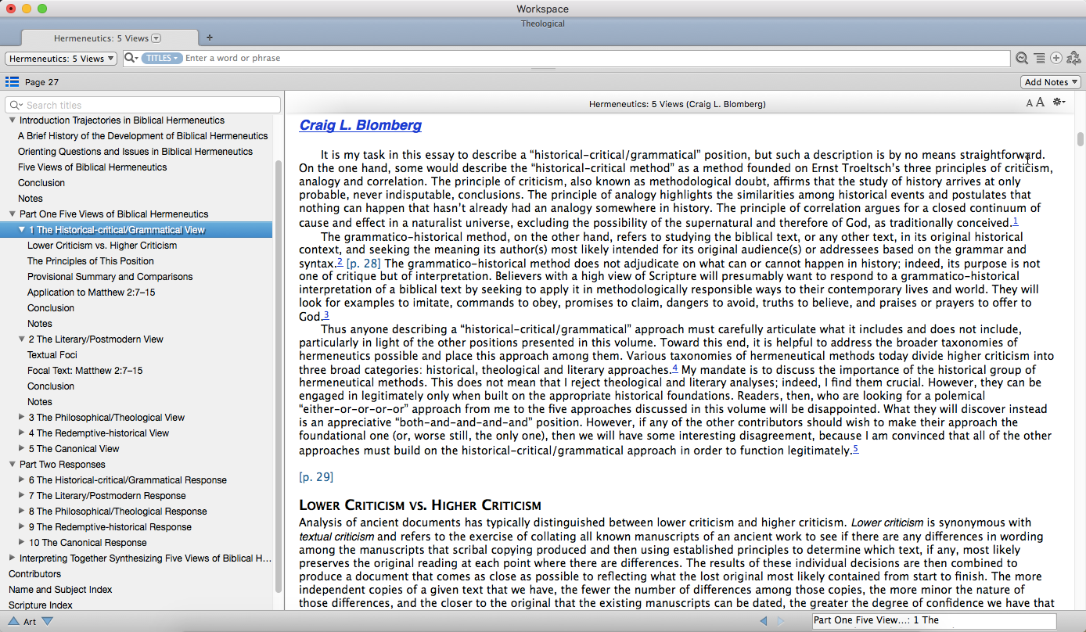Expand 3 The Philosophical/Theological View
This screenshot has width=1086, height=632.
(22, 418)
